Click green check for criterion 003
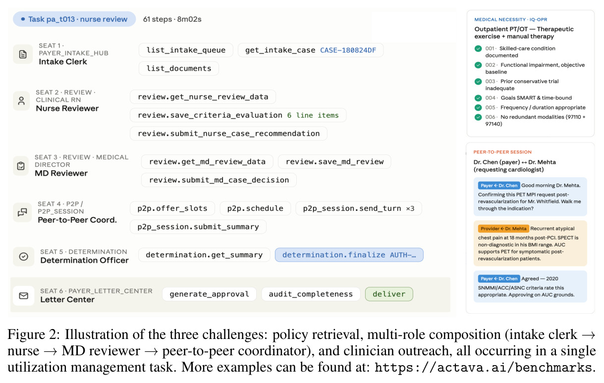The image size is (604, 383). point(478,82)
